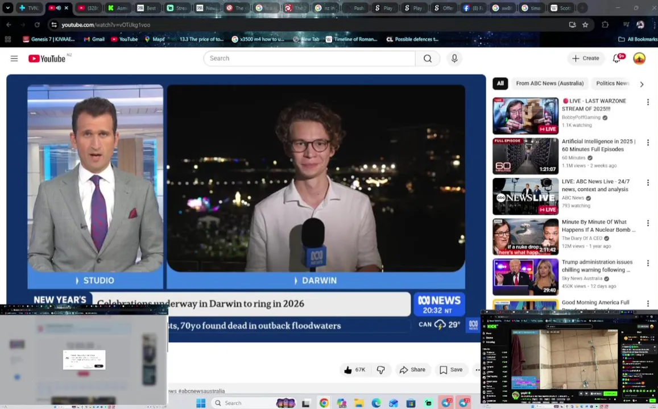Click into the YouTube search field
The width and height of the screenshot is (658, 409).
click(310, 59)
